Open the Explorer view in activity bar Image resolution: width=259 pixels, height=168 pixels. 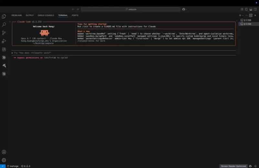(4, 16)
